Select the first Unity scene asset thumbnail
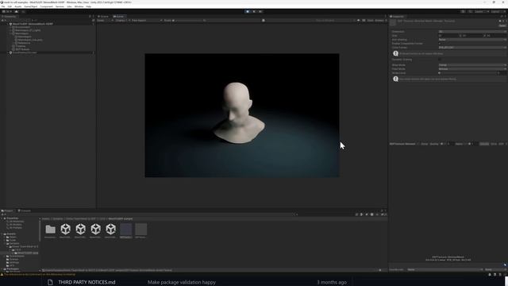This screenshot has height=286, width=508. 65,230
